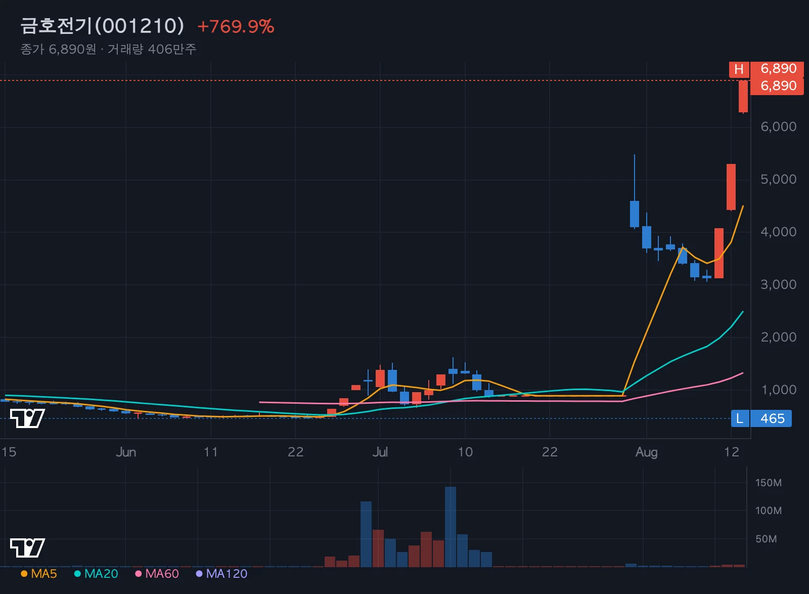Click the latest red candle at the 6,890 high
This screenshot has width=809, height=594.
coord(743,96)
